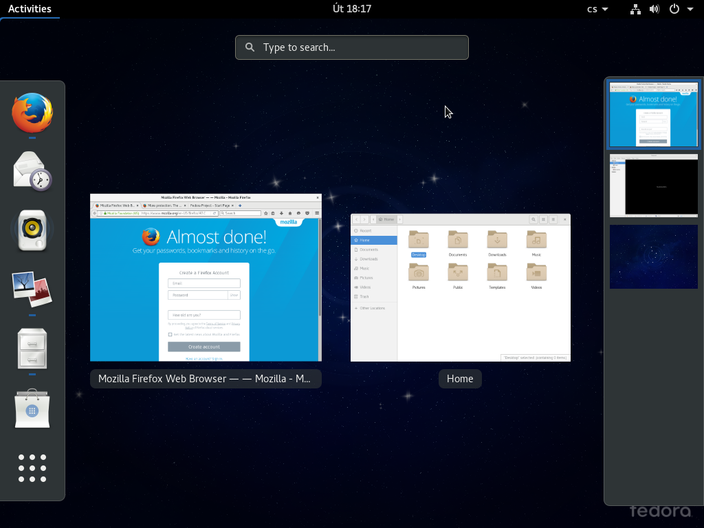Click the Activities button

[30, 9]
